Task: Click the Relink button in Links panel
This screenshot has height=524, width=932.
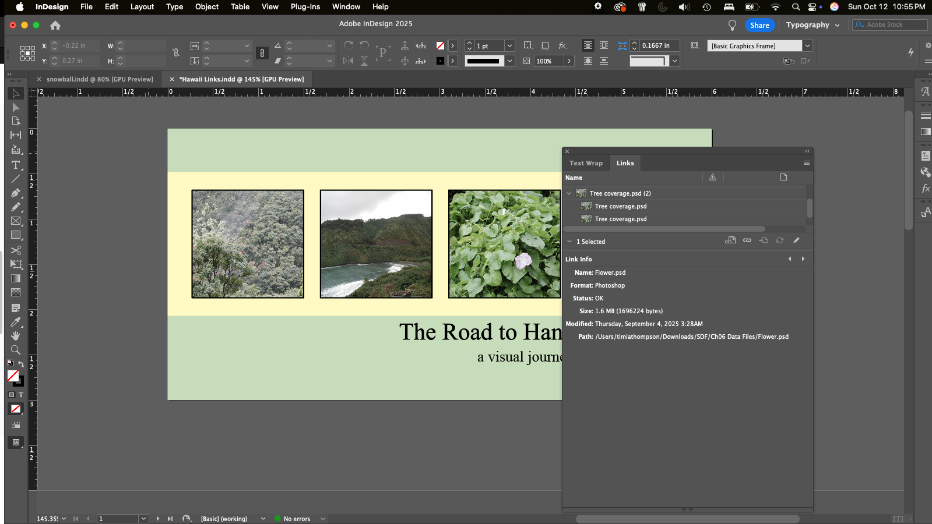Action: [747, 240]
